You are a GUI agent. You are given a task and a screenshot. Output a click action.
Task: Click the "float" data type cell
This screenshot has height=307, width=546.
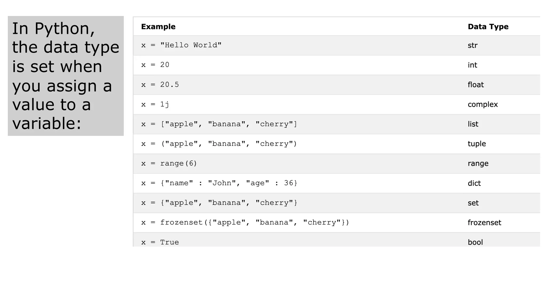pyautogui.click(x=475, y=85)
